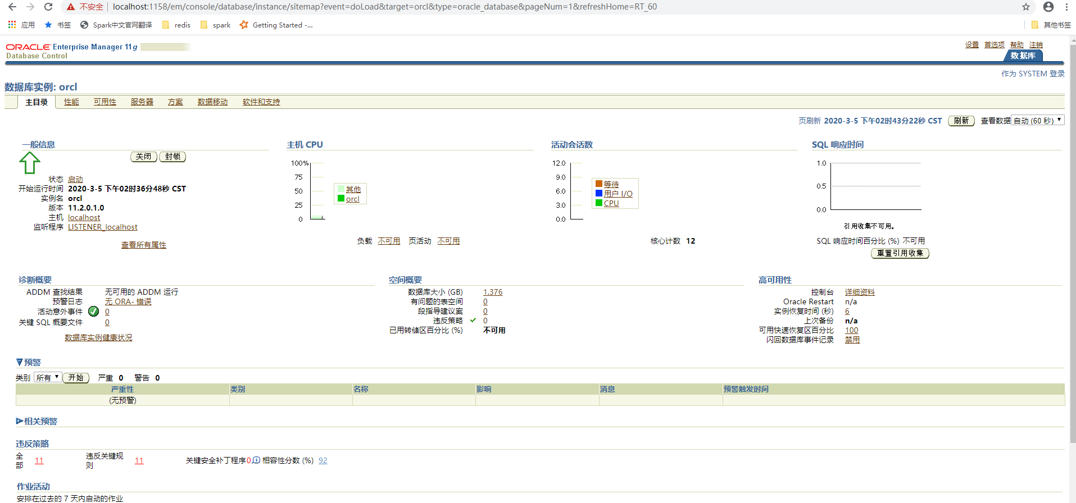Screen dimensions: 1076x503
Task: Switch to the 性能 tab
Action: pos(71,102)
